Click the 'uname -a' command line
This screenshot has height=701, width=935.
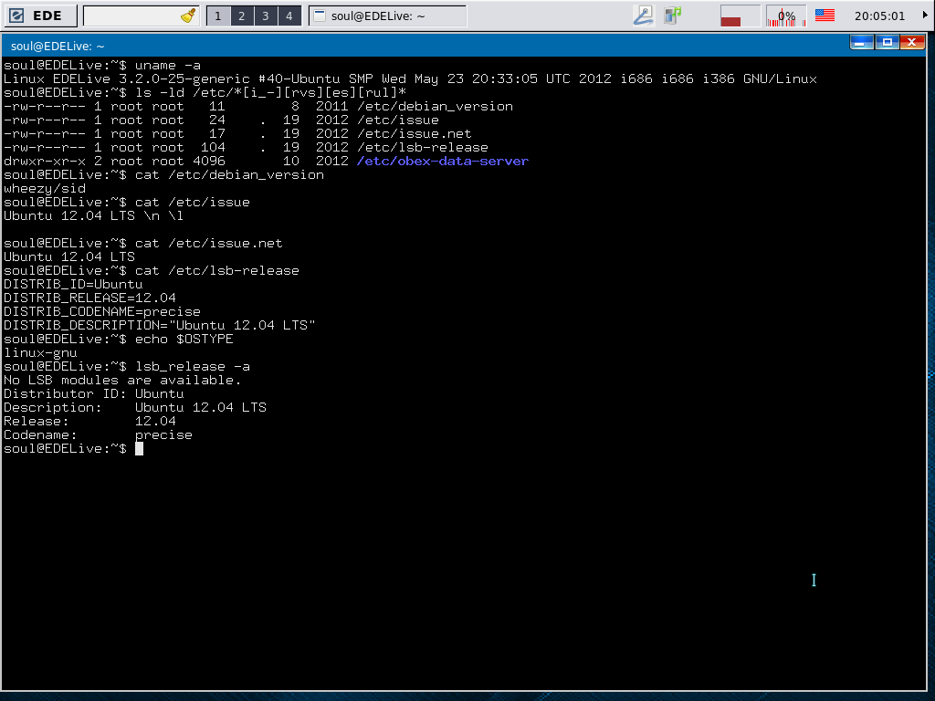coord(102,65)
